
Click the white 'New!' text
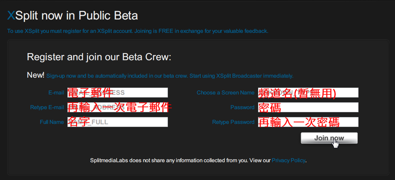35,75
